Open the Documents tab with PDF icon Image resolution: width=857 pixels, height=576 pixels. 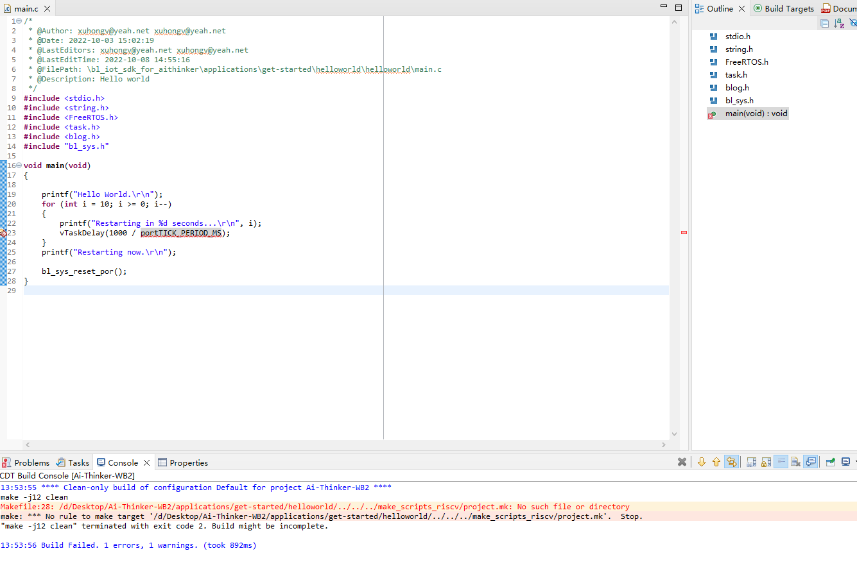pyautogui.click(x=839, y=8)
